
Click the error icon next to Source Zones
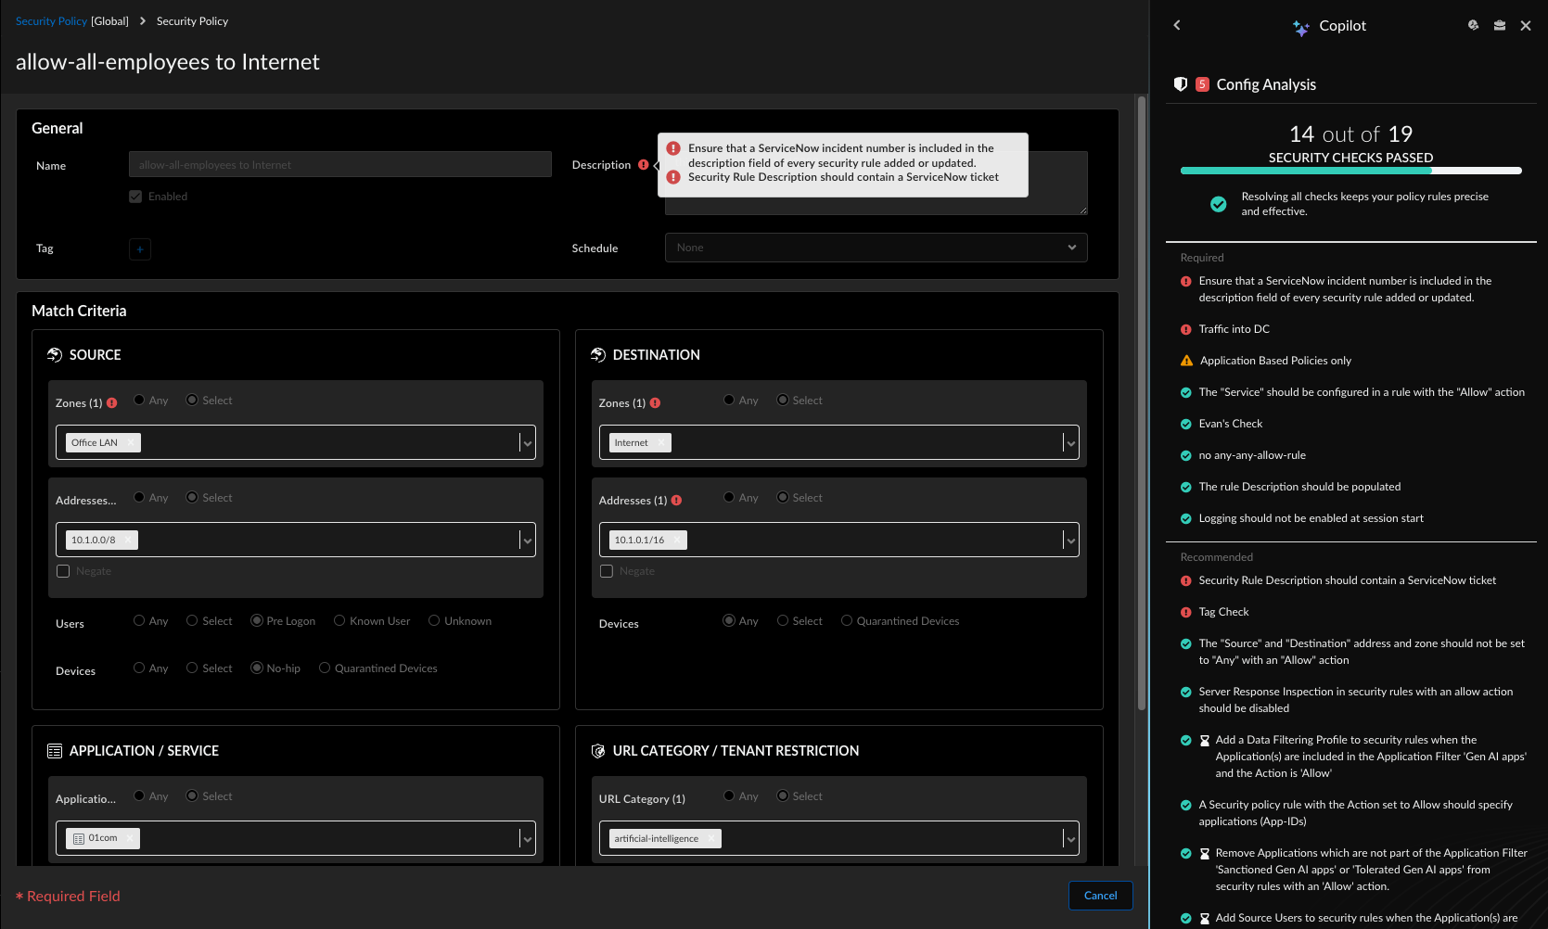(112, 403)
